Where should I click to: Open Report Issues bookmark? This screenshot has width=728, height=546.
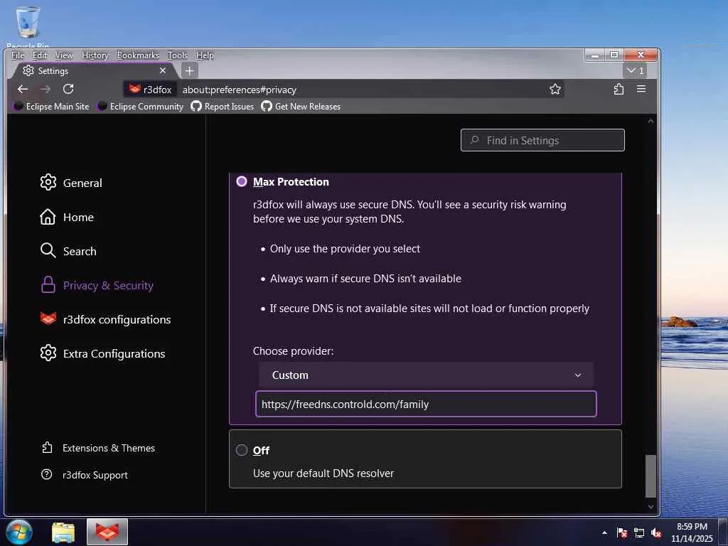[223, 107]
